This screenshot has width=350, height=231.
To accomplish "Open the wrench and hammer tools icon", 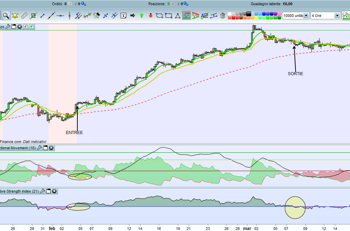I will pos(96,16).
